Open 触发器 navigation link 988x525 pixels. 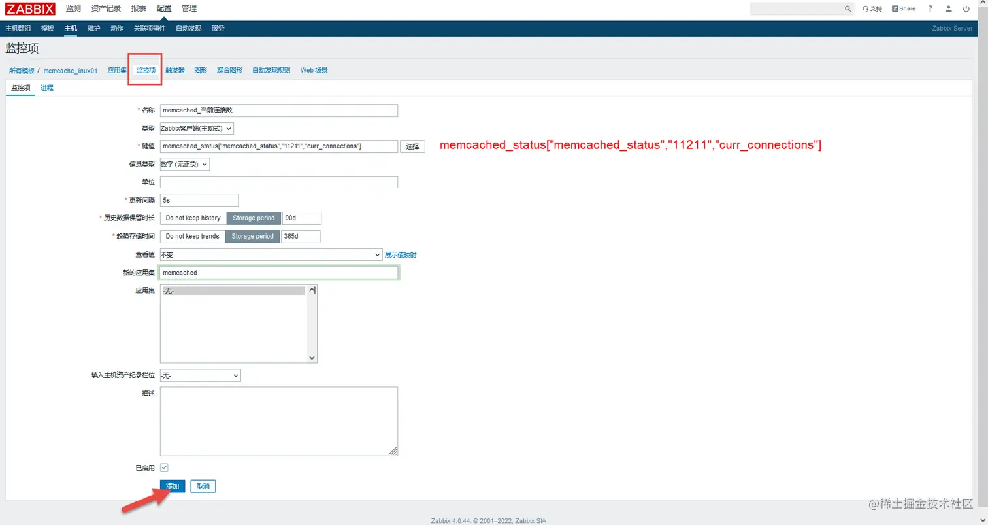point(175,70)
